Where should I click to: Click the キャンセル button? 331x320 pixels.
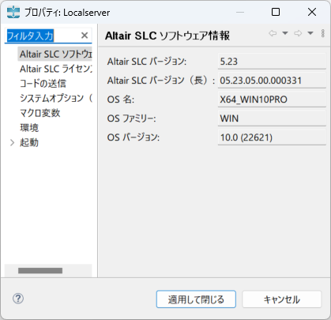(x=282, y=299)
